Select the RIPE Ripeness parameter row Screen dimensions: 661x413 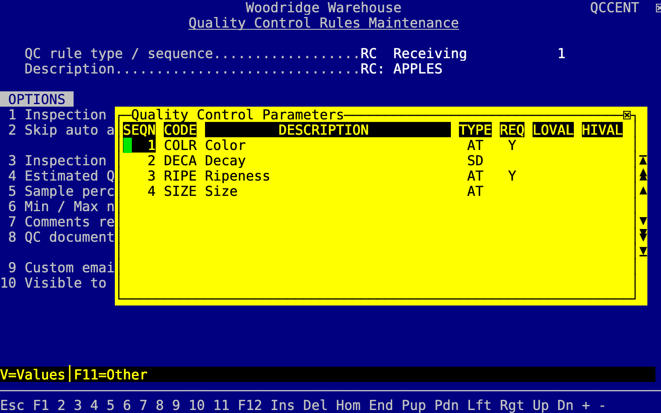[373, 176]
